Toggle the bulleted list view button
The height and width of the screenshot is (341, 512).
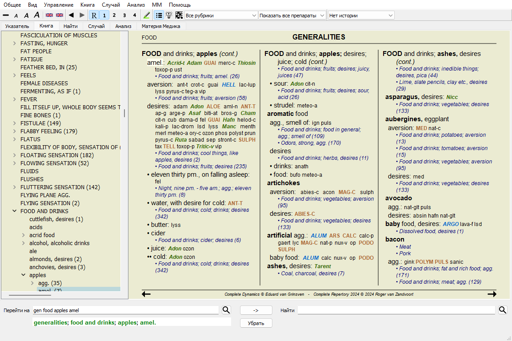coord(159,15)
